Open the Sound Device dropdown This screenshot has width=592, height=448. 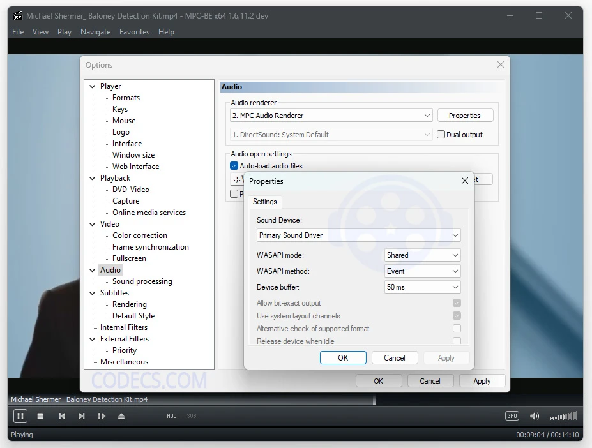pyautogui.click(x=358, y=235)
